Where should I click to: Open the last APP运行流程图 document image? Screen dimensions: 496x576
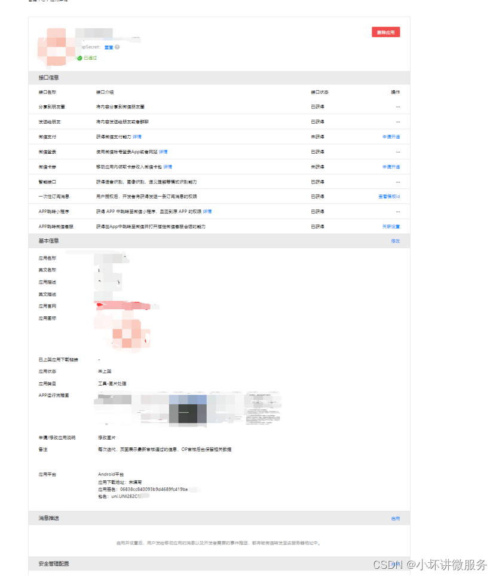pos(263,408)
